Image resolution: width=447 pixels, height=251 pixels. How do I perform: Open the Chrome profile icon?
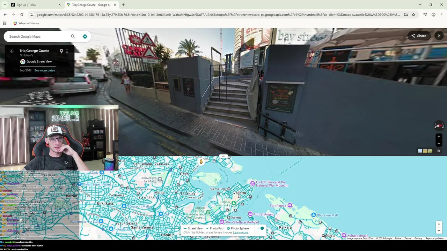point(433,15)
